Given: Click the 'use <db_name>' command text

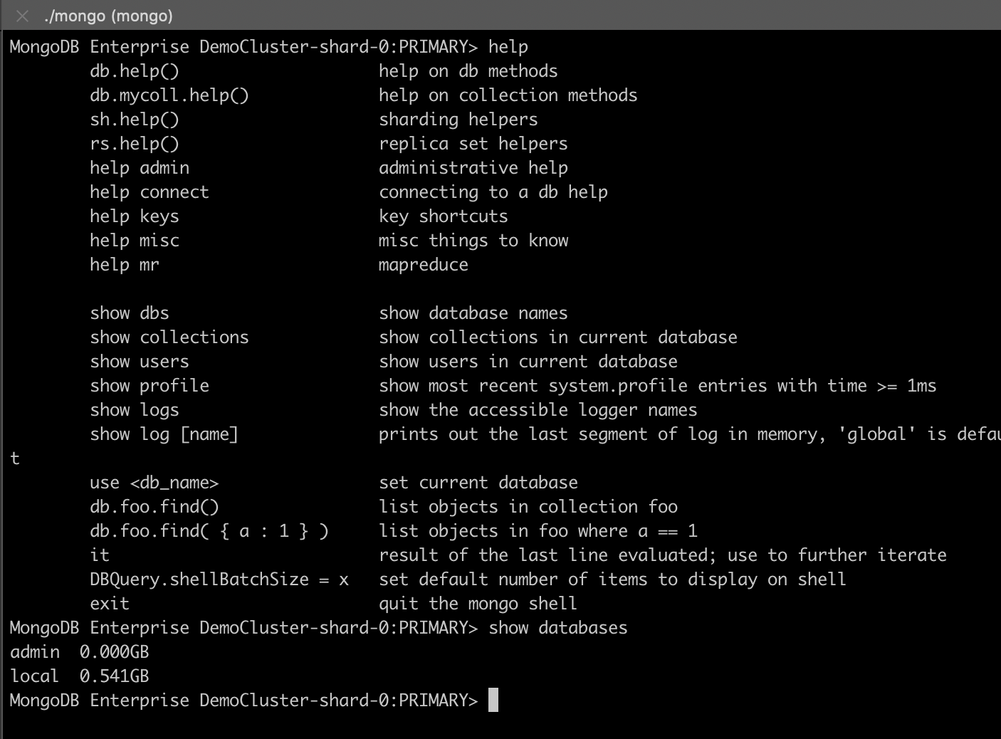Looking at the screenshot, I should [x=154, y=483].
